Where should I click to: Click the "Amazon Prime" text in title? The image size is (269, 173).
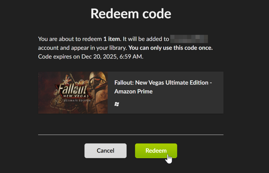133,91
